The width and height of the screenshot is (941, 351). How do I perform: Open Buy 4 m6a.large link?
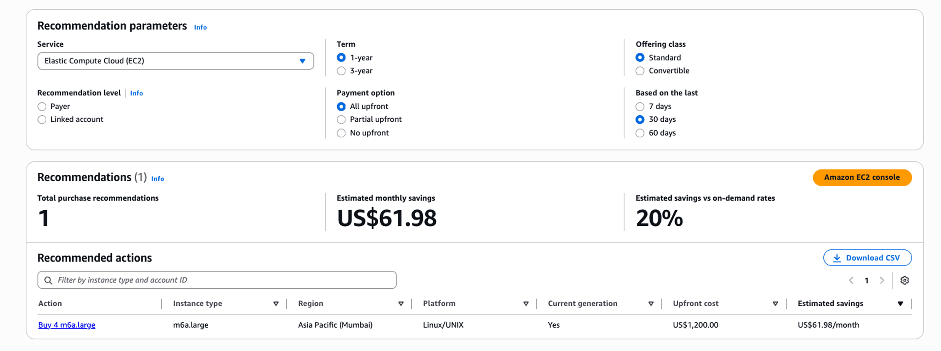67,325
